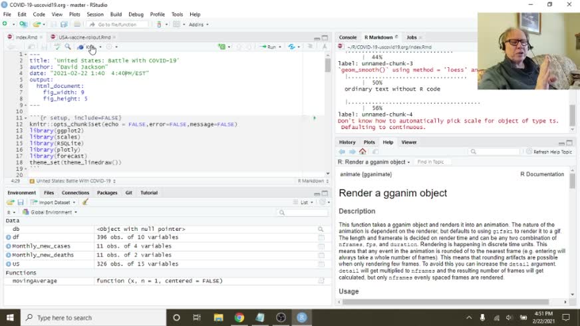Switch to the Packages tab
This screenshot has width=580, height=326.
(107, 193)
